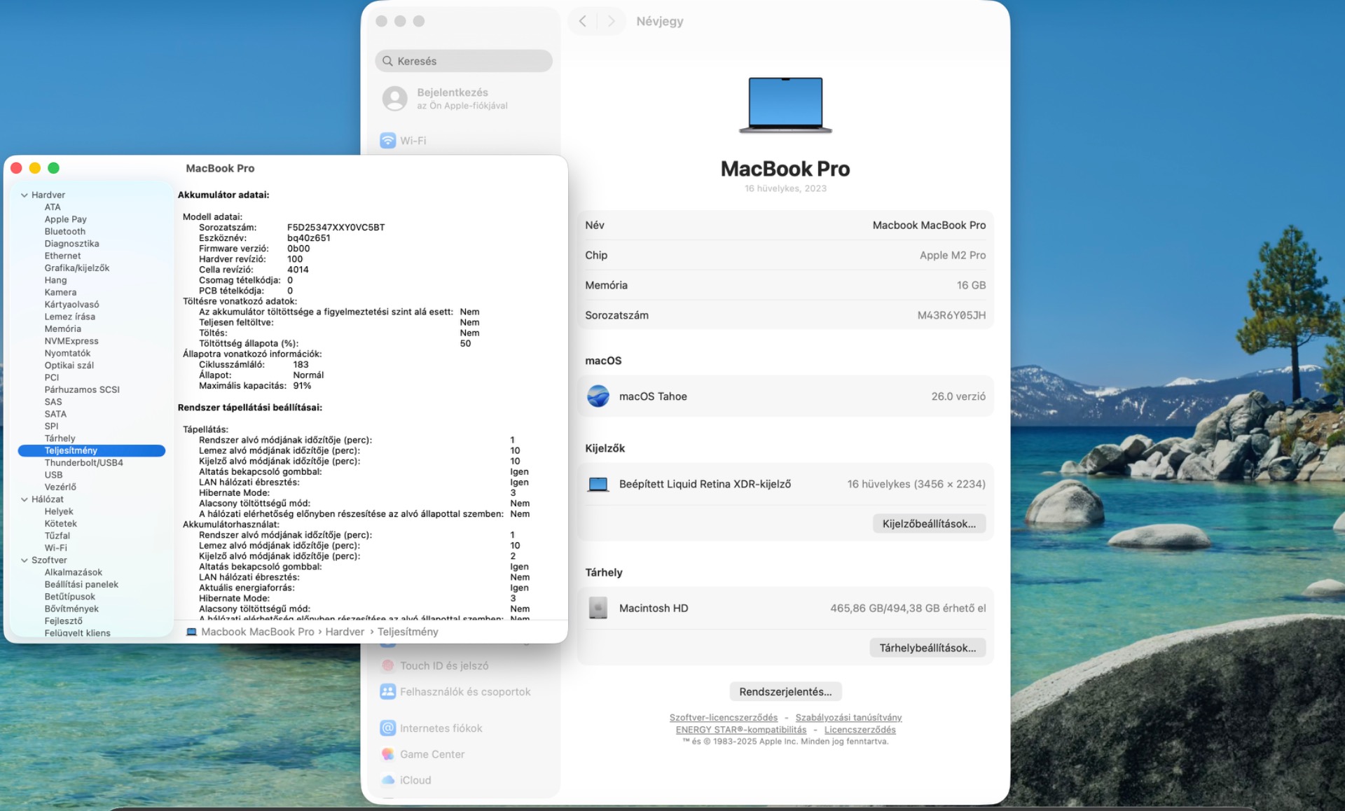1345x811 pixels.
Task: Click the Wi-Fi icon in System Settings sidebar
Action: click(x=387, y=141)
